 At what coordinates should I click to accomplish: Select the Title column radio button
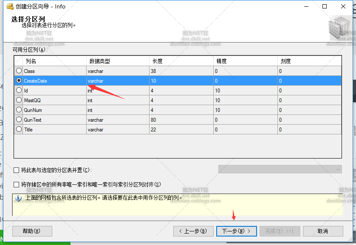[x=19, y=129]
